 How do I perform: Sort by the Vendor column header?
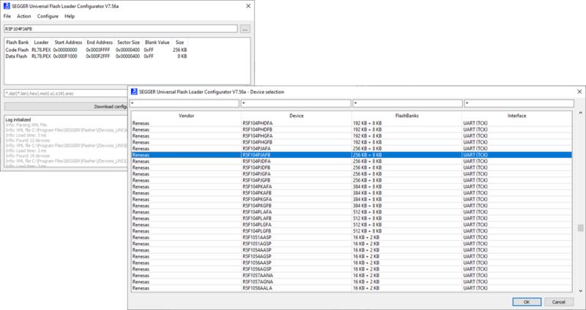click(186, 116)
